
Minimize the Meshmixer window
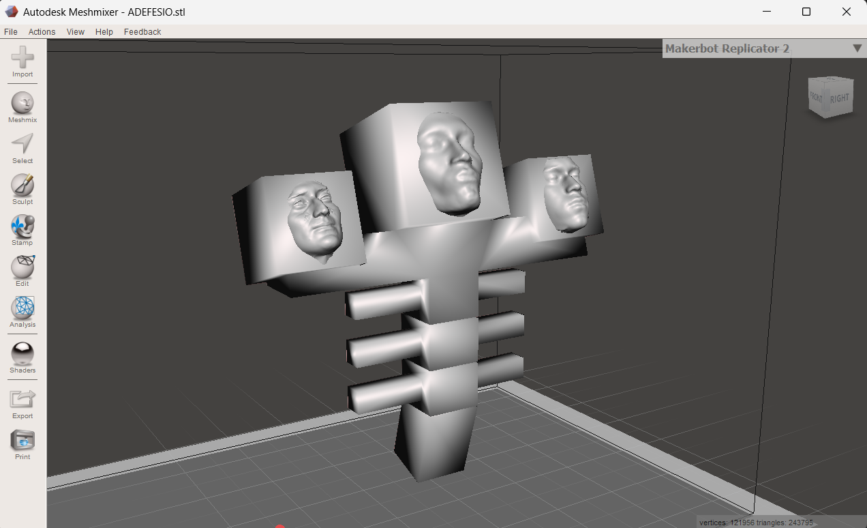[x=766, y=12]
